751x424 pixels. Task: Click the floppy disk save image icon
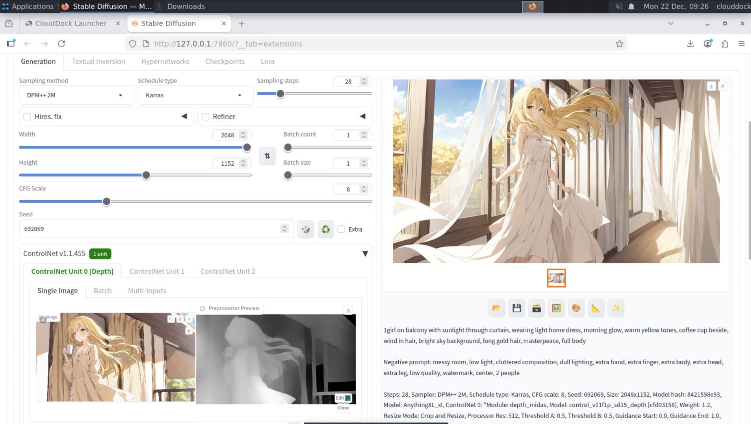click(x=517, y=308)
